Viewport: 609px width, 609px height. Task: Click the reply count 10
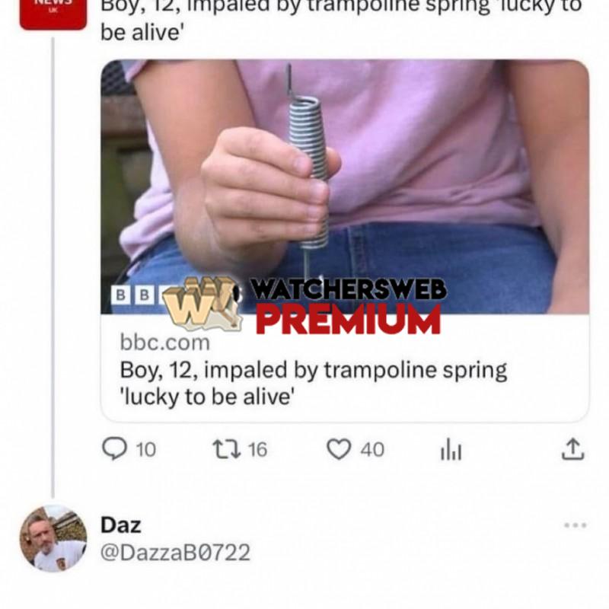pos(146,449)
